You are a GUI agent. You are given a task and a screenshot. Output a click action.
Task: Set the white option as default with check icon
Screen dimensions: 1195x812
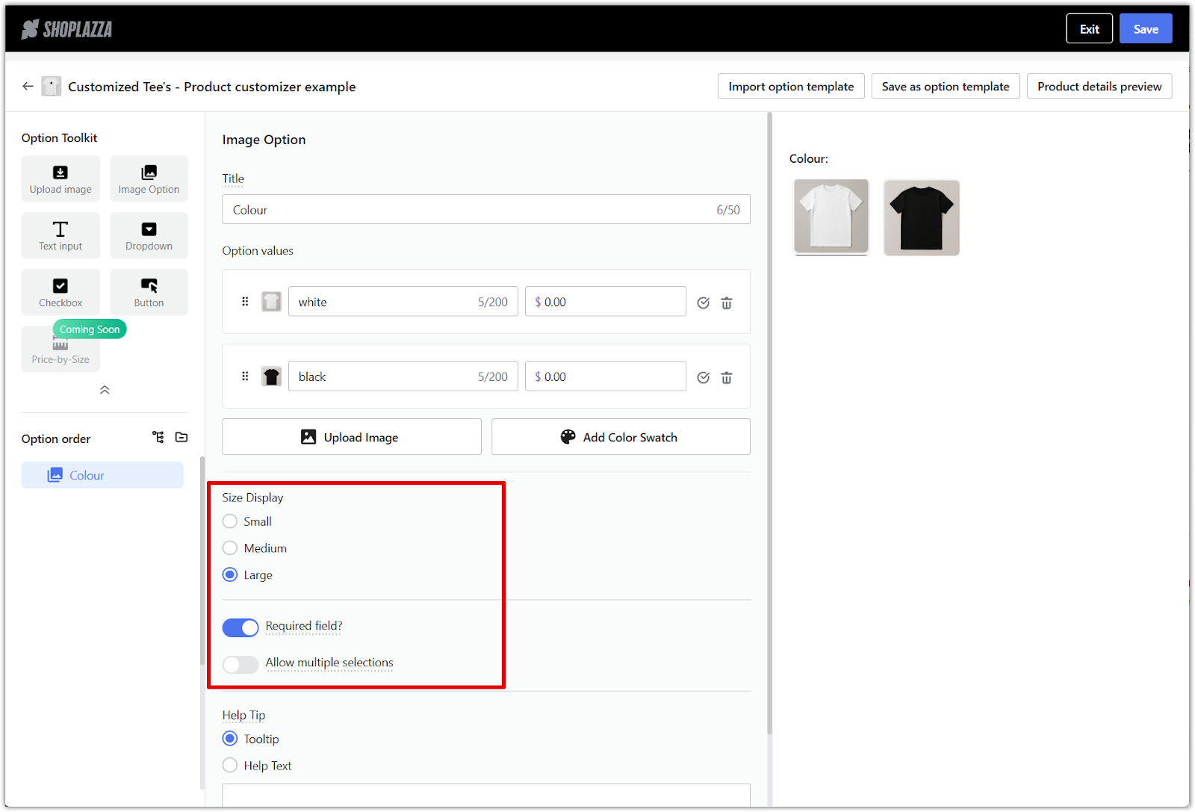(x=703, y=303)
